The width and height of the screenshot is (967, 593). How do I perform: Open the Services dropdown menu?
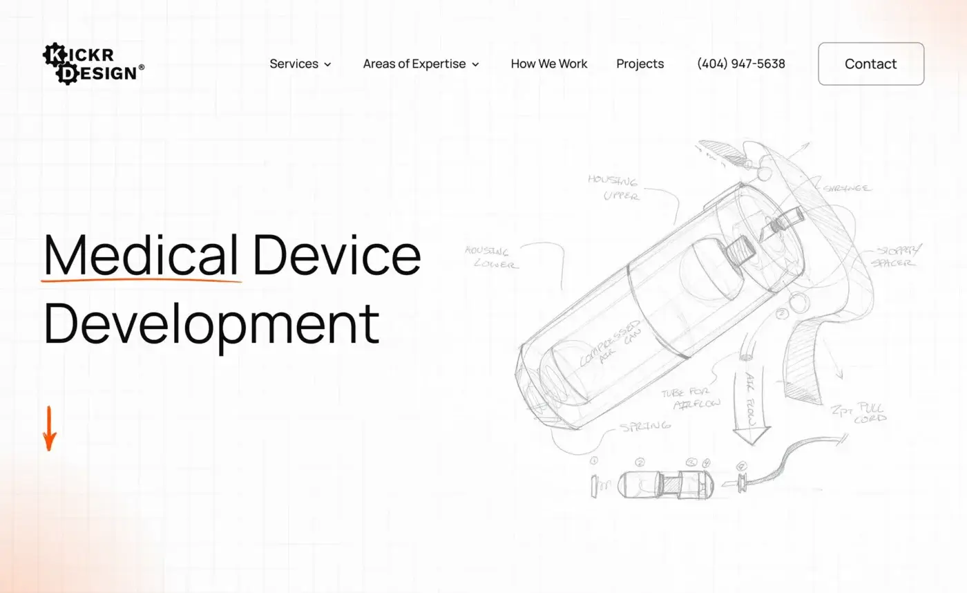294,64
